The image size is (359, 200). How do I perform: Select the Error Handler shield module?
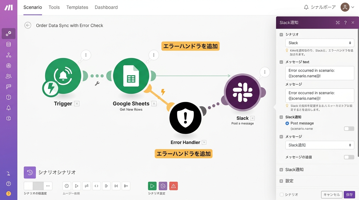[185, 118]
